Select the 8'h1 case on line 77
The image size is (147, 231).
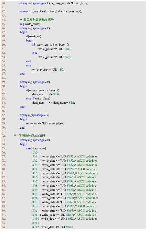tap(65, 156)
